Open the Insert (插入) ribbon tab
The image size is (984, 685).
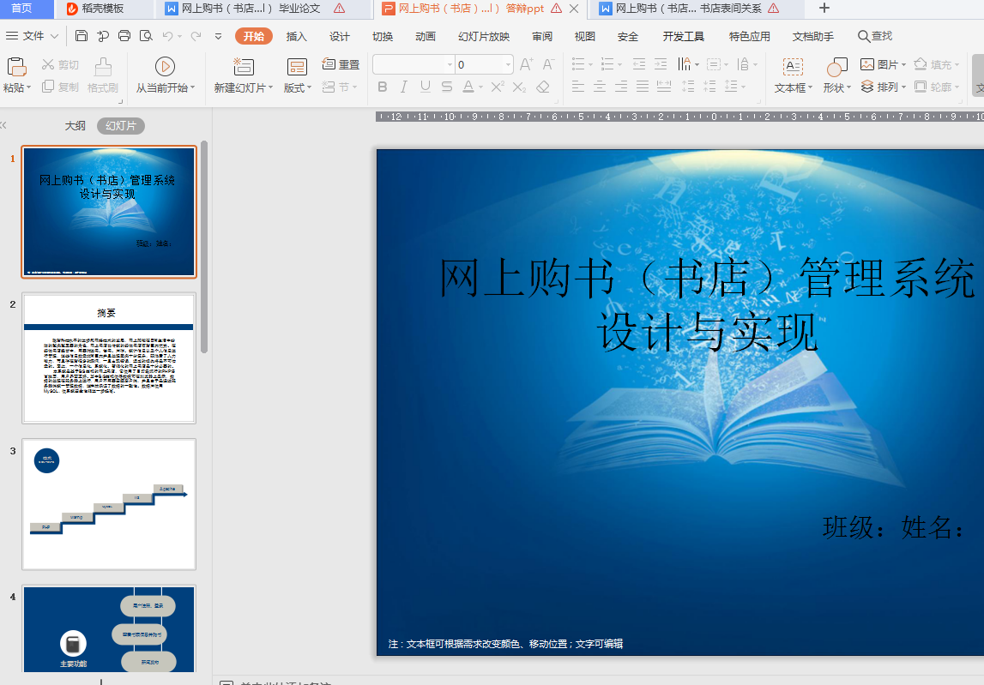point(296,36)
